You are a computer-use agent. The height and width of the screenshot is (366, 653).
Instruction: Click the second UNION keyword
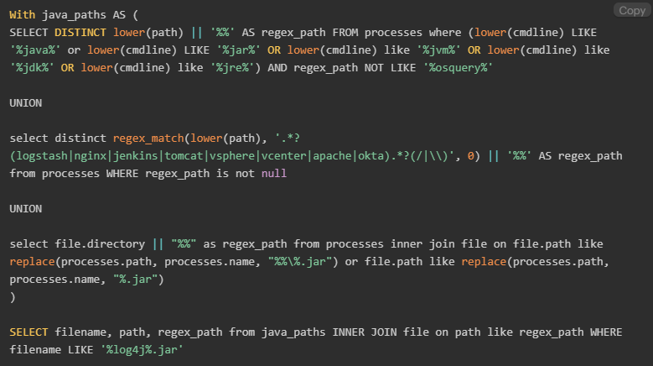(x=26, y=208)
